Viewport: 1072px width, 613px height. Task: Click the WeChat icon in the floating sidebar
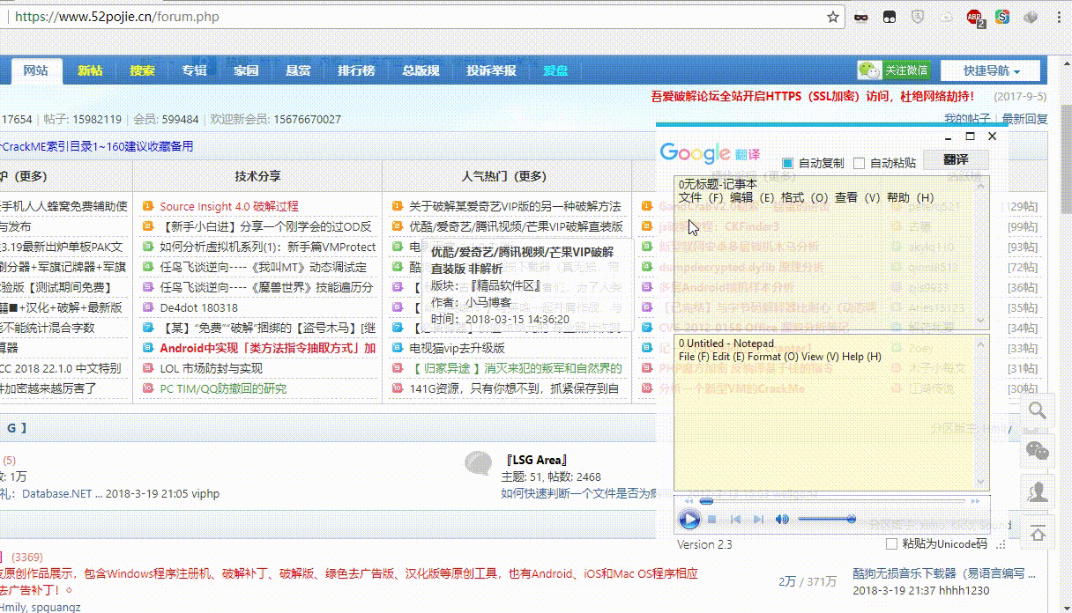(1038, 451)
